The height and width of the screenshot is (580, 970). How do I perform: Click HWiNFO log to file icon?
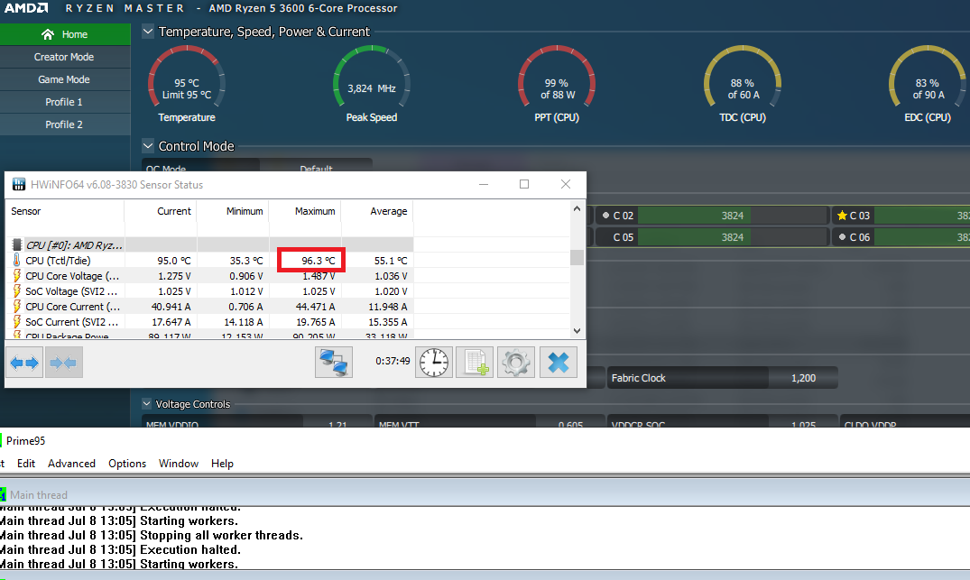click(x=475, y=363)
